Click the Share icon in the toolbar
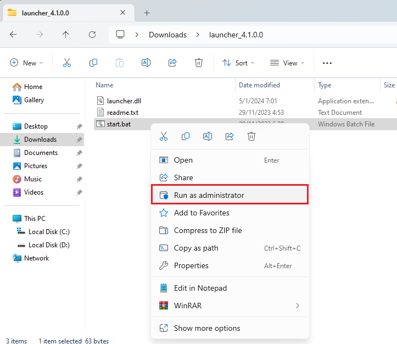The width and height of the screenshot is (397, 344). pyautogui.click(x=172, y=63)
